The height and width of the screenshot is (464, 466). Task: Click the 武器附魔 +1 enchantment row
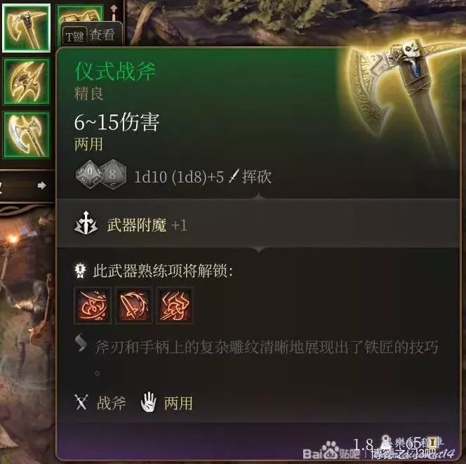[258, 223]
